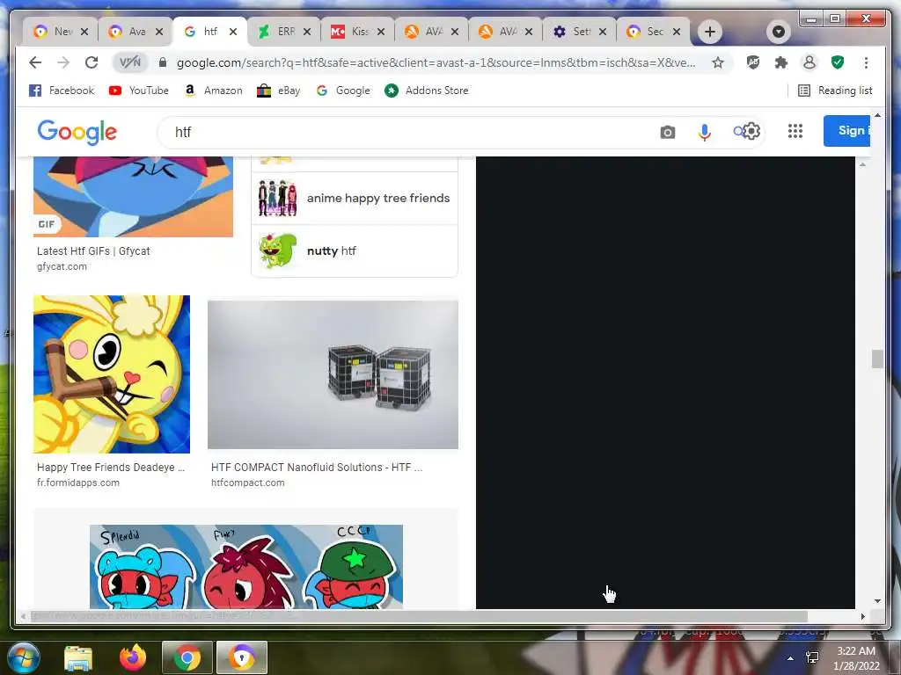Open the adblock shield extension icon
Image resolution: width=901 pixels, height=675 pixels.
[753, 62]
